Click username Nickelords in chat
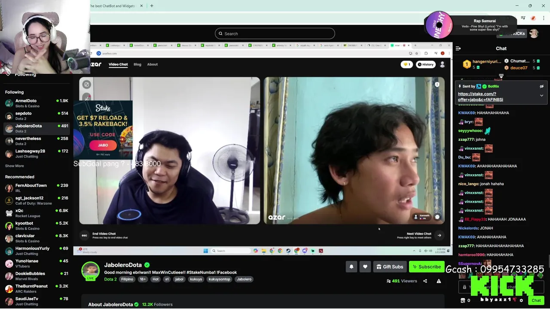The image size is (550, 309). 468,228
